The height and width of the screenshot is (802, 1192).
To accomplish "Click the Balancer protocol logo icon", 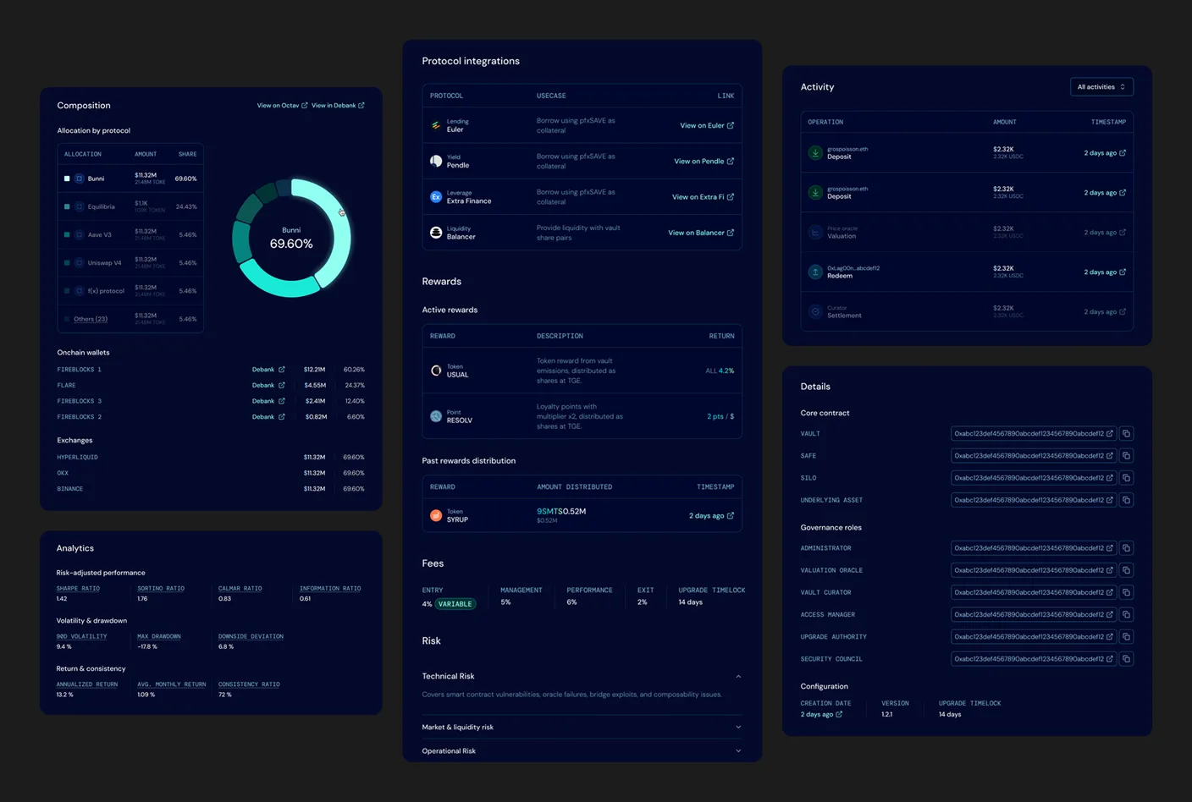I will pyautogui.click(x=436, y=233).
